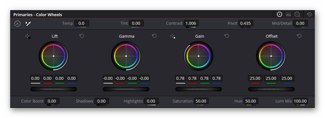The height and width of the screenshot is (118, 325).
Task: Select the white balance eyedropper
Action: pos(28,24)
